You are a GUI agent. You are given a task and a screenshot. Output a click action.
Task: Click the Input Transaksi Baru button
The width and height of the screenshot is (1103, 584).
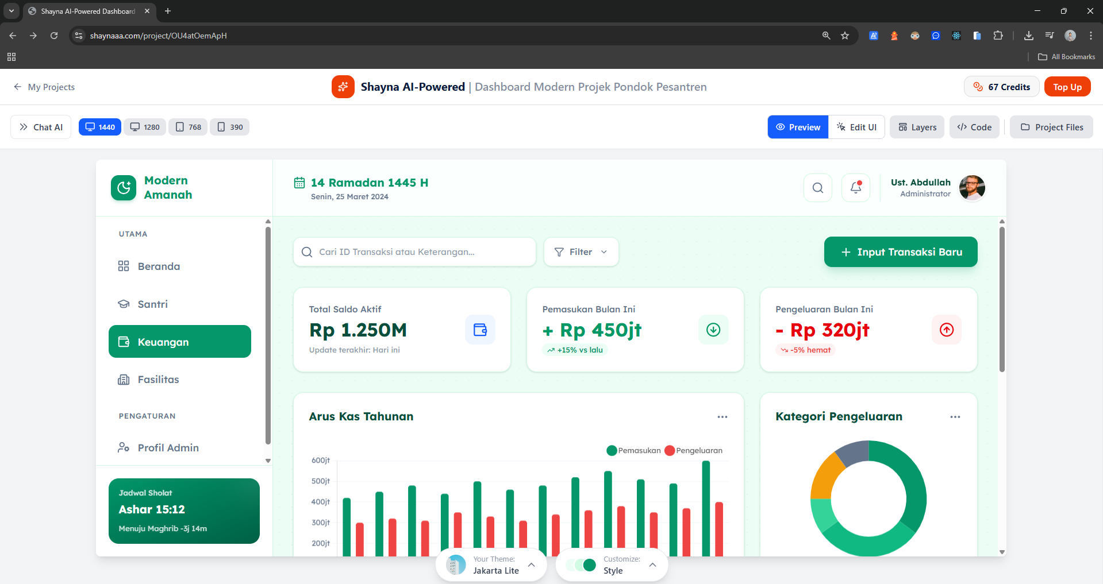point(900,252)
